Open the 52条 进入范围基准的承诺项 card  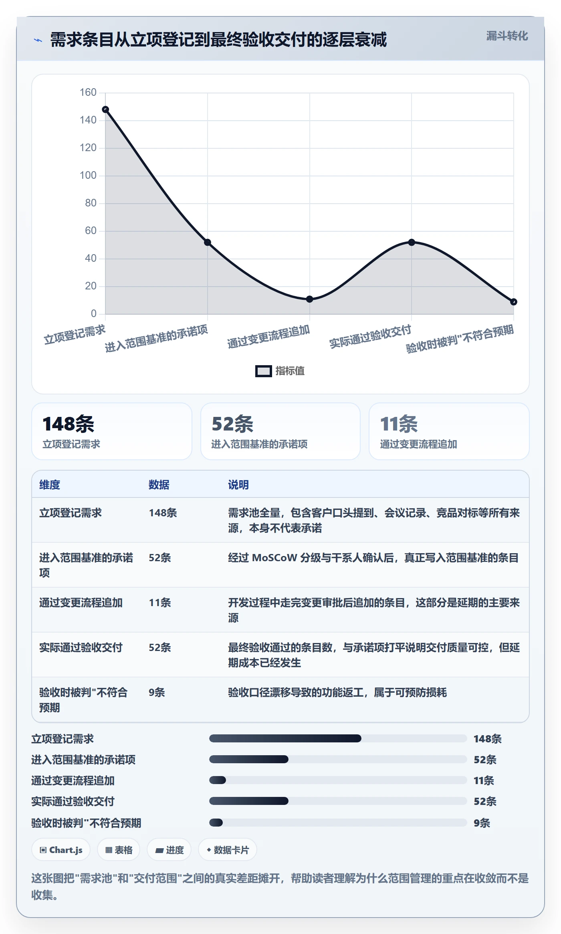[x=280, y=431]
